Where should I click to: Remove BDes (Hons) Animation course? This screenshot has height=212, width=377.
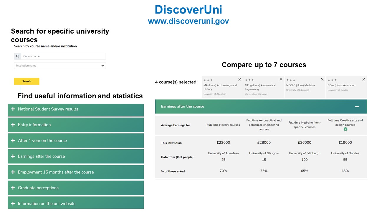tap(364, 79)
